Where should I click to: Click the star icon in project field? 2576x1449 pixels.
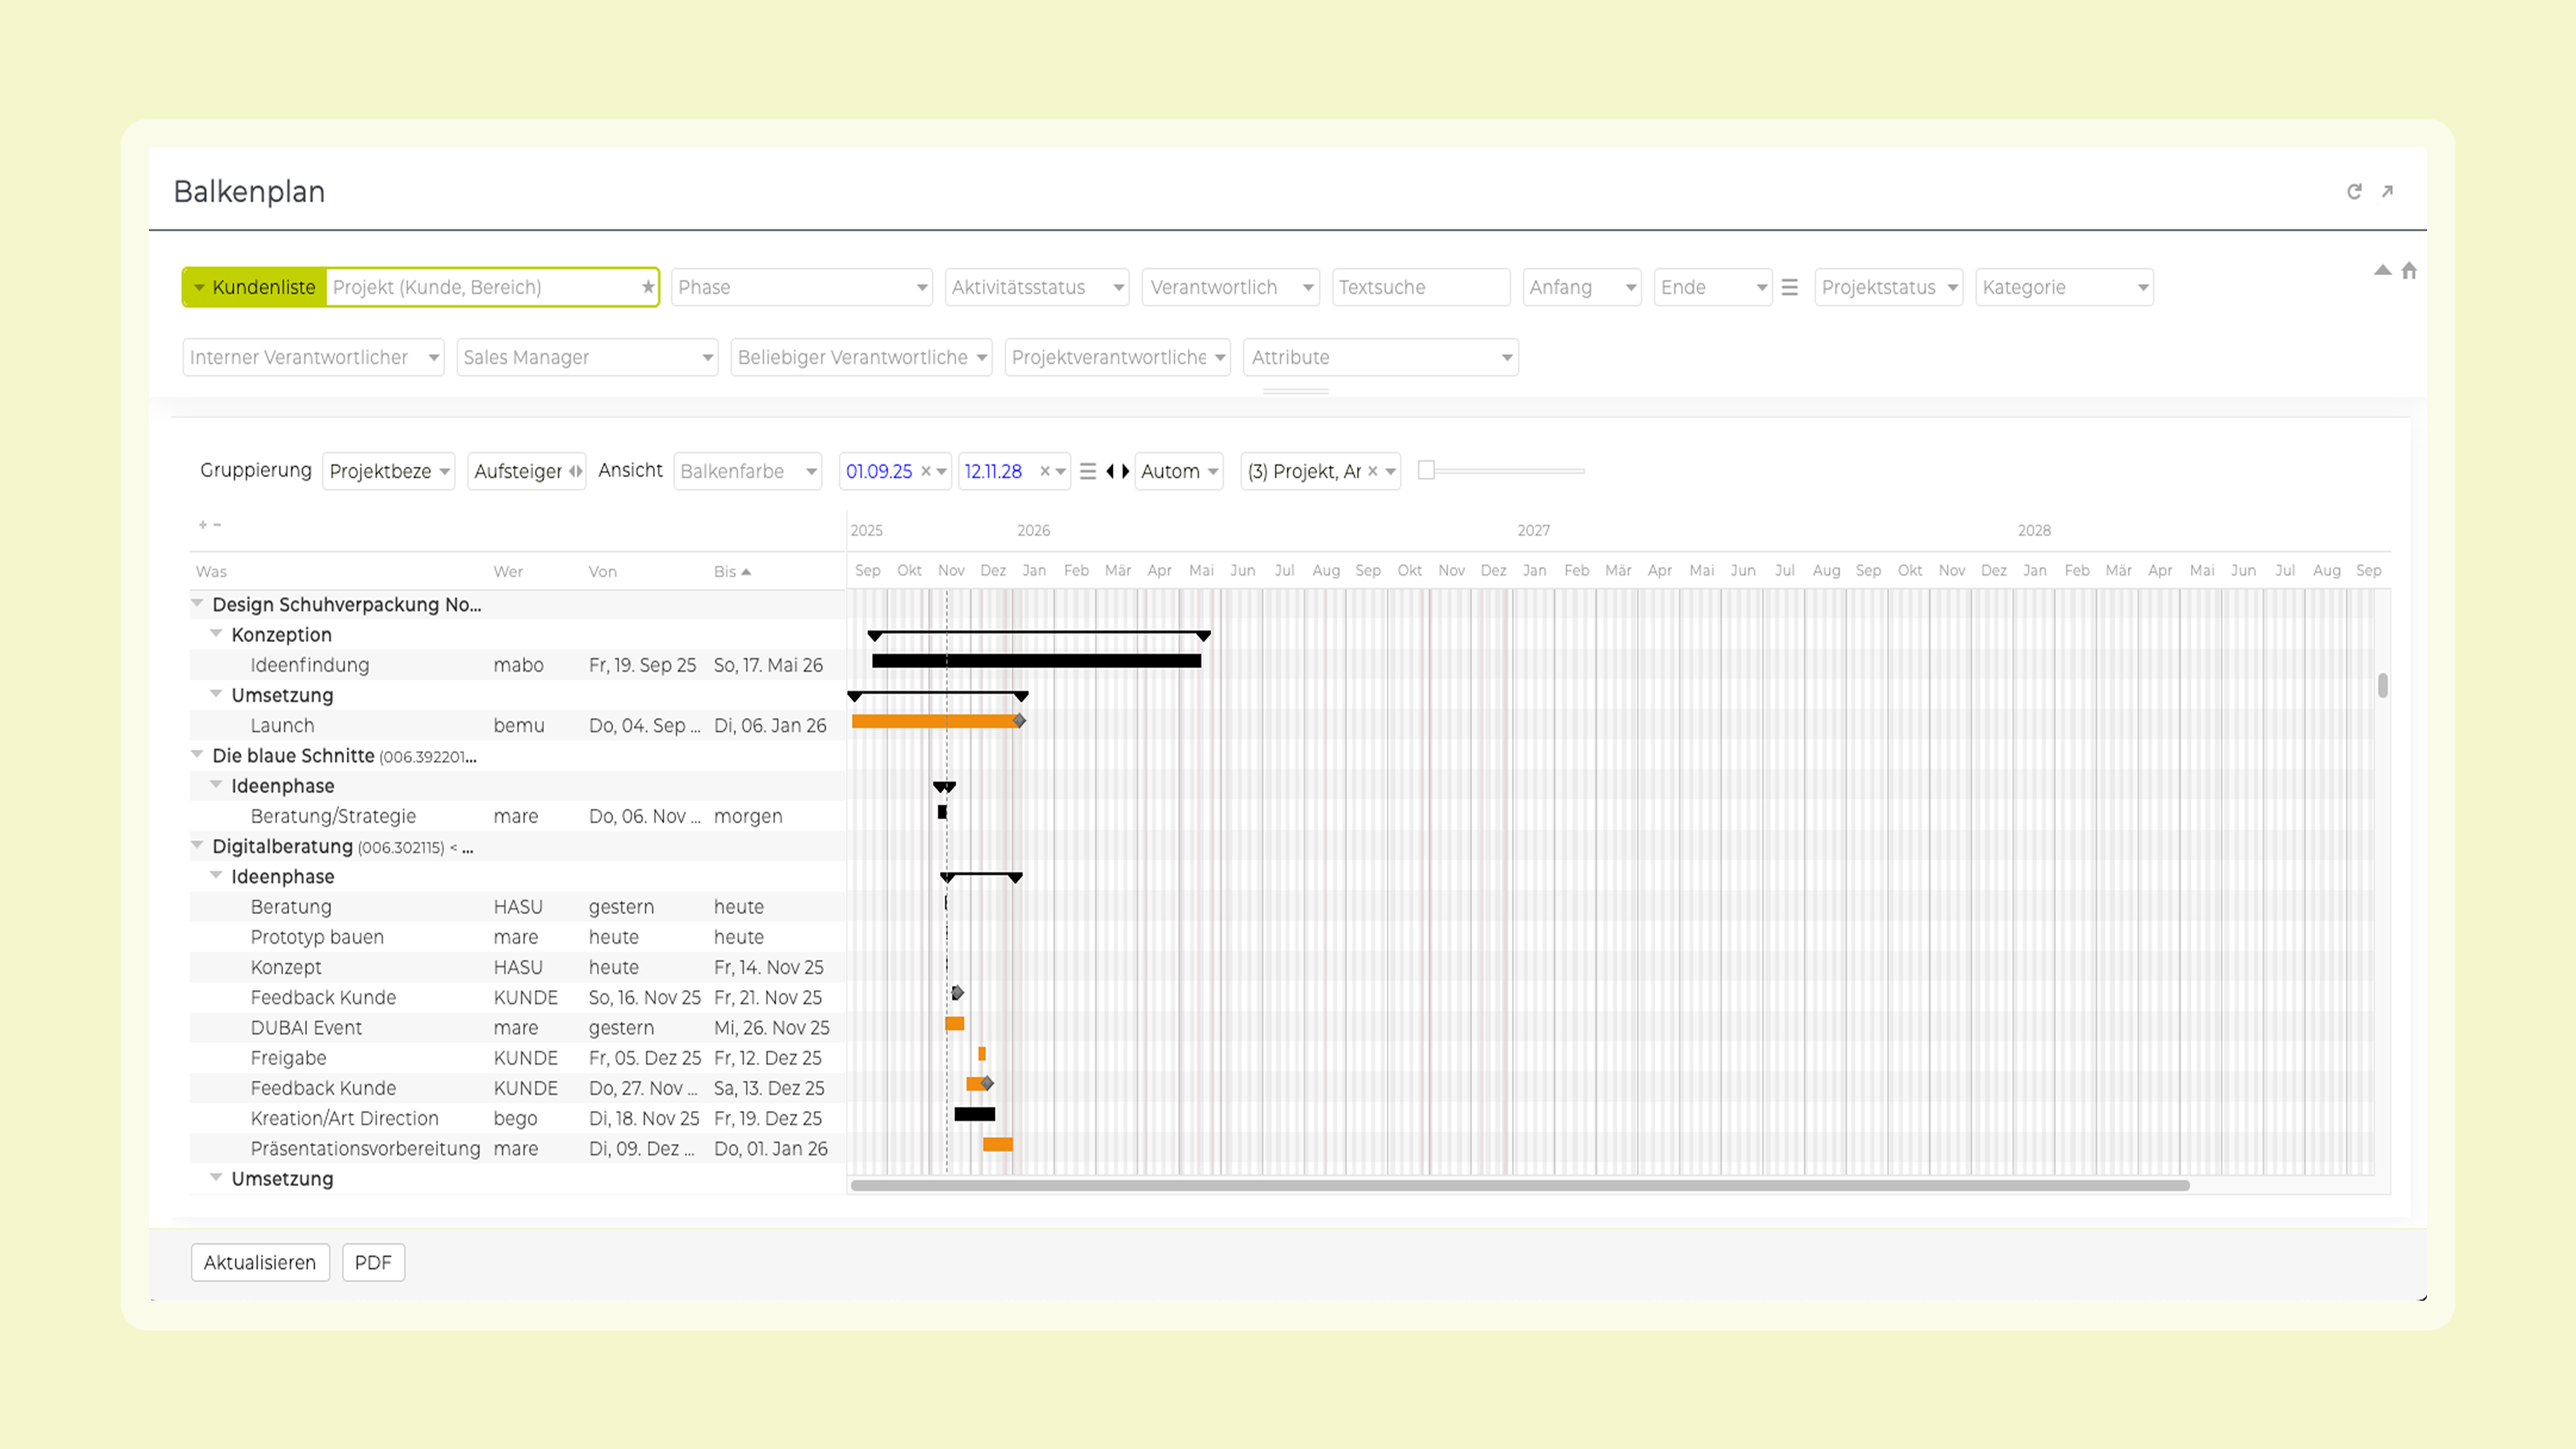point(648,287)
